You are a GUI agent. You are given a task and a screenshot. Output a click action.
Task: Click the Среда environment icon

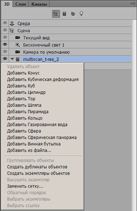(x=12, y=23)
